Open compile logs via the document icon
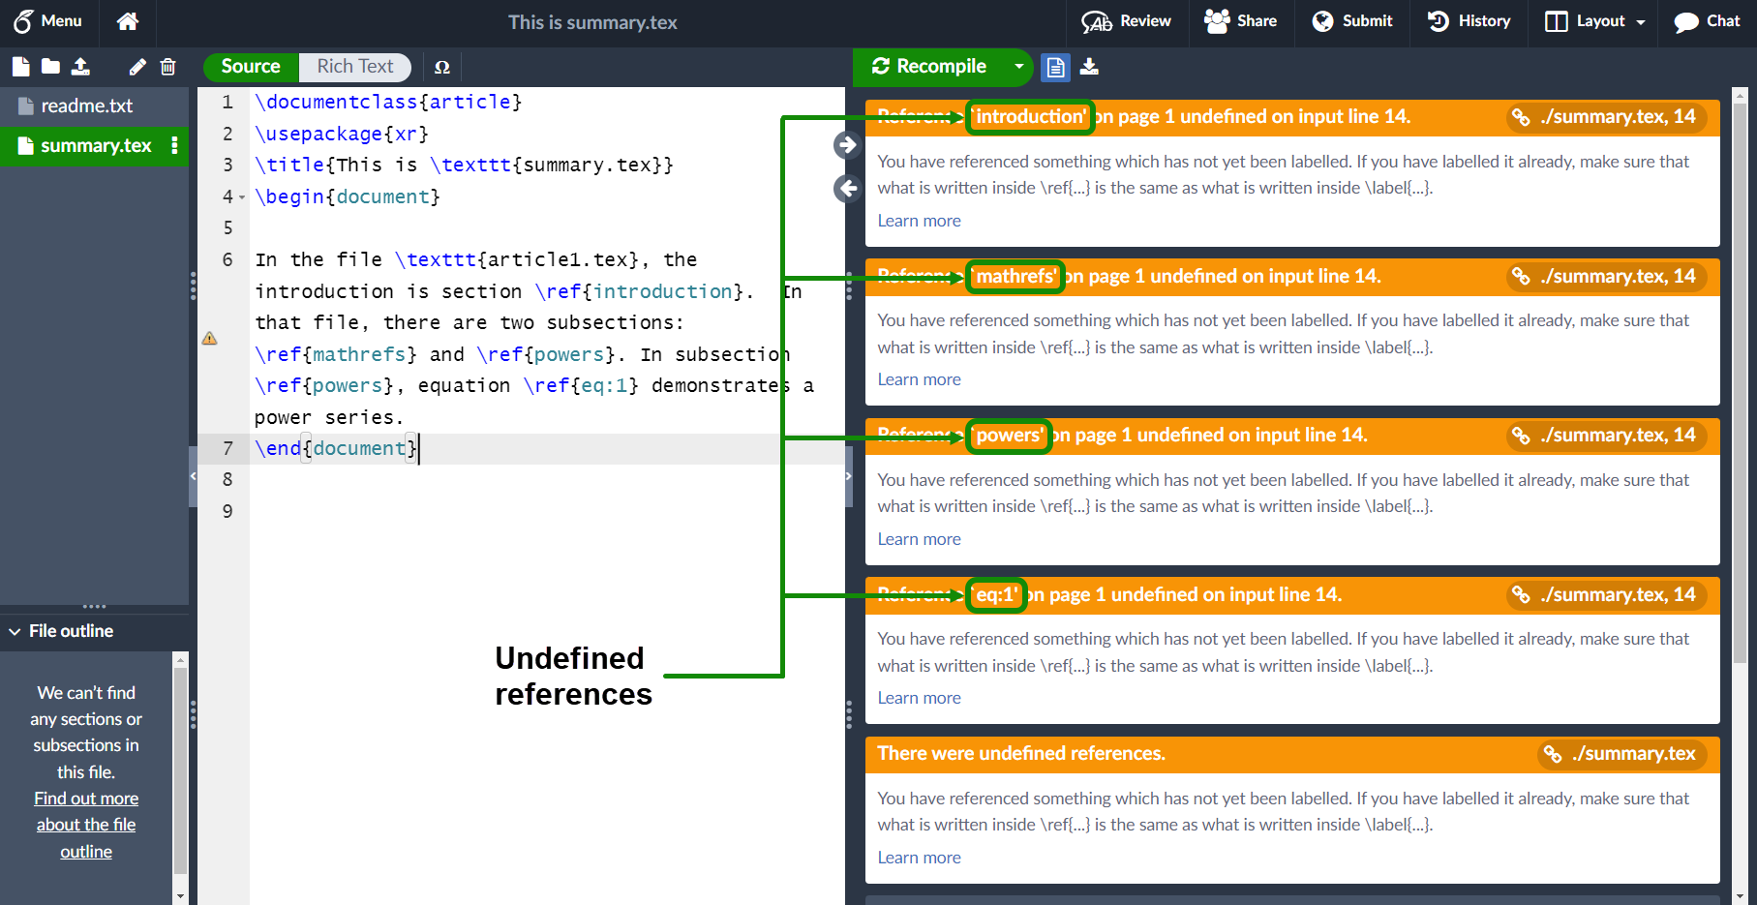The image size is (1757, 905). pyautogui.click(x=1055, y=67)
